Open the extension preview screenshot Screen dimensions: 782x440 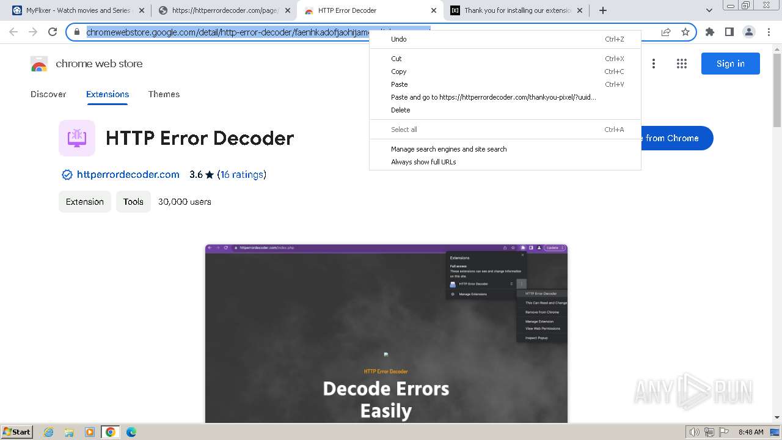[386, 334]
